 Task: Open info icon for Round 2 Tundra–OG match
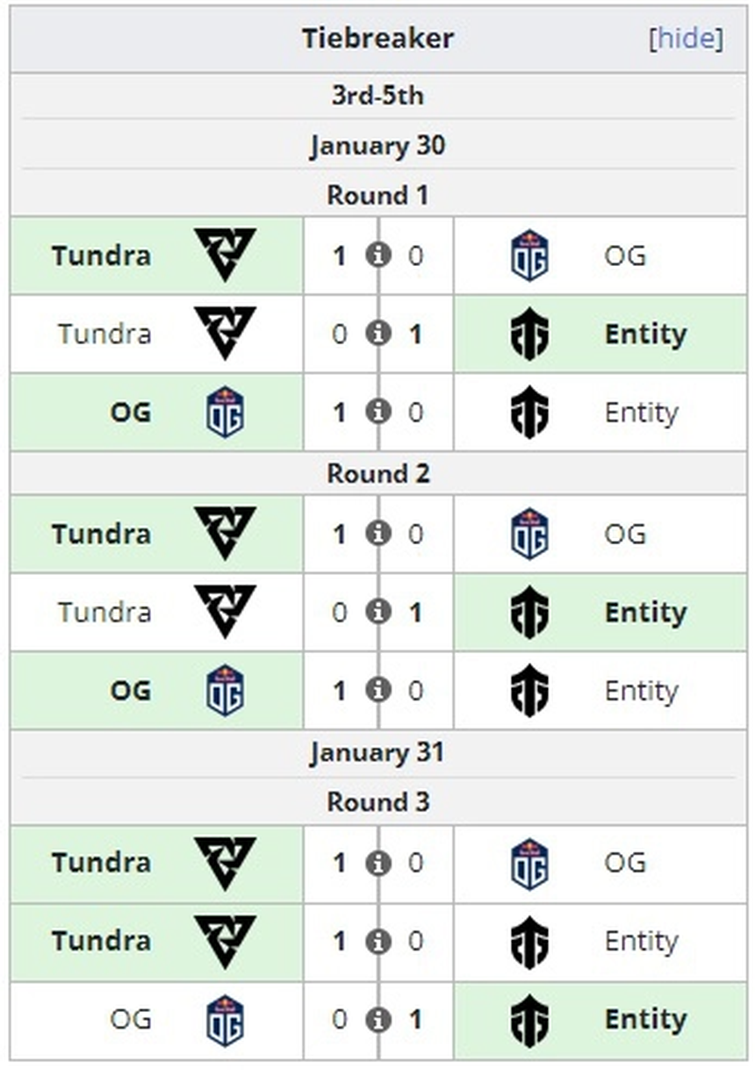(378, 534)
